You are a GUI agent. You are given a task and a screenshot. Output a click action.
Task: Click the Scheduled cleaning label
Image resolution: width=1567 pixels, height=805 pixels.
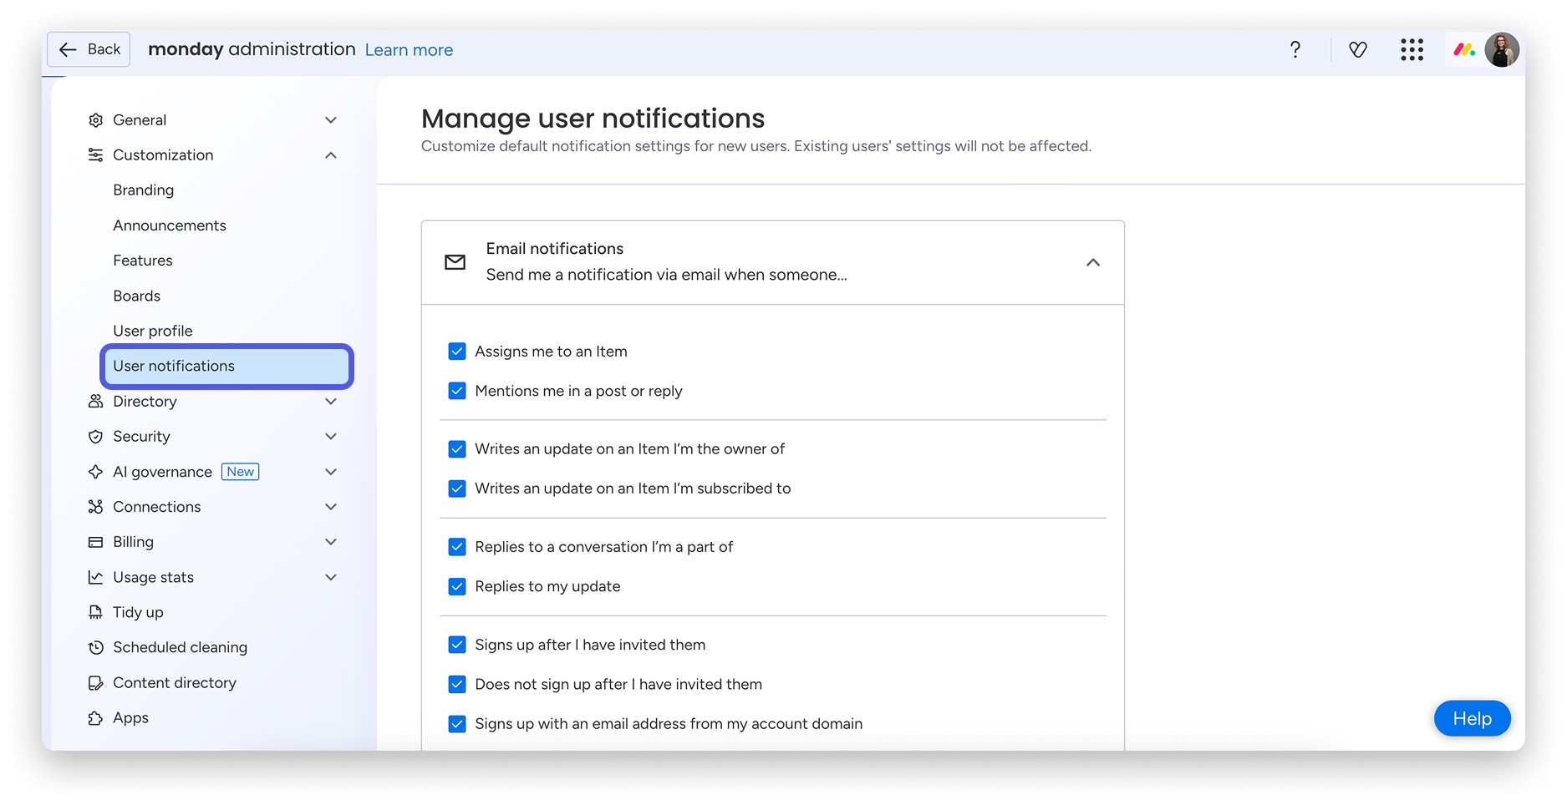(181, 647)
